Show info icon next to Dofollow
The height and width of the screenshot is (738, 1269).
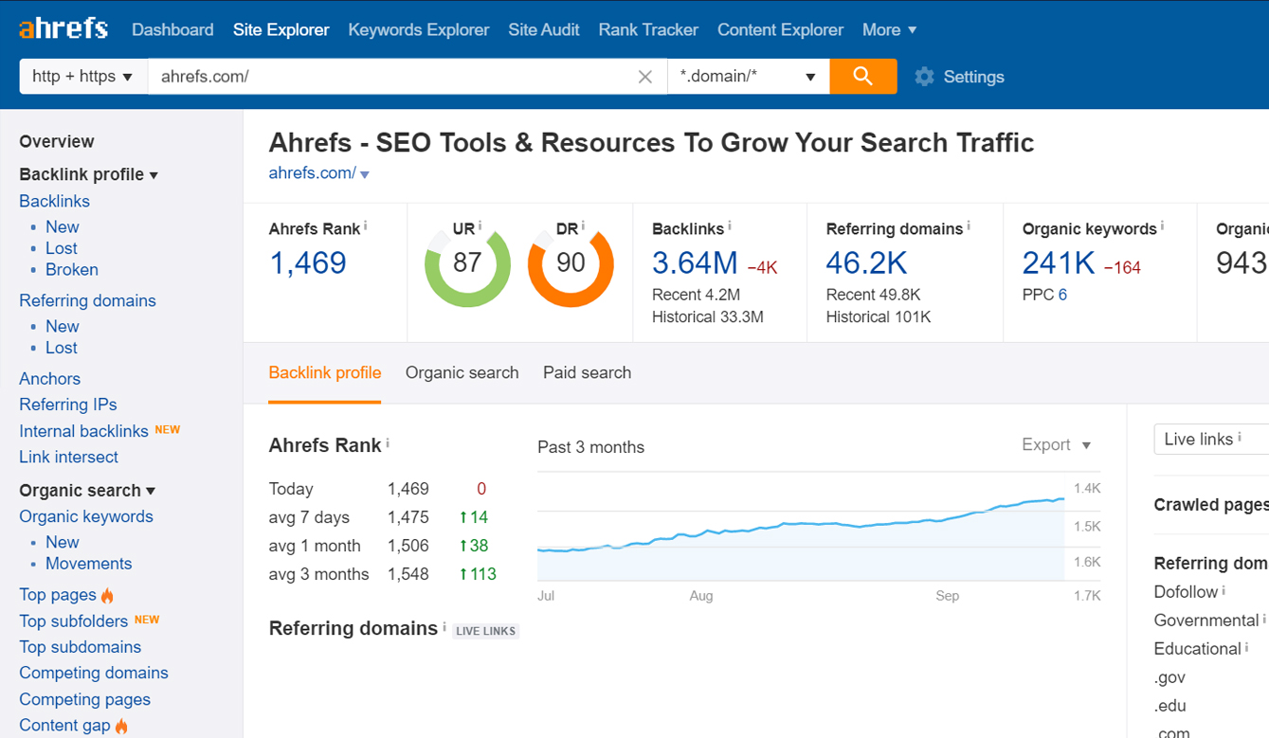coord(1224,590)
